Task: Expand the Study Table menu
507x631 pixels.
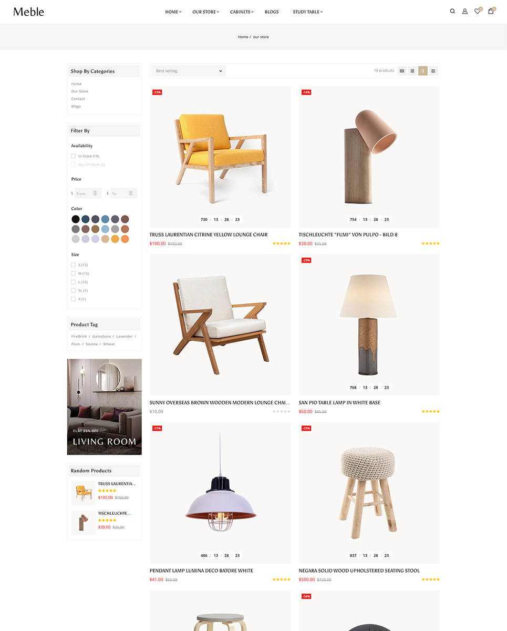Action: [x=308, y=12]
